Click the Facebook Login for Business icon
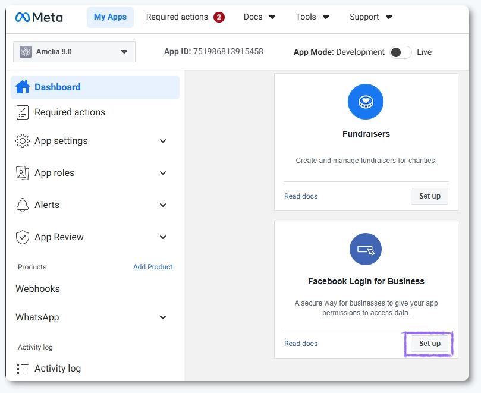The image size is (481, 393). pyautogui.click(x=365, y=249)
